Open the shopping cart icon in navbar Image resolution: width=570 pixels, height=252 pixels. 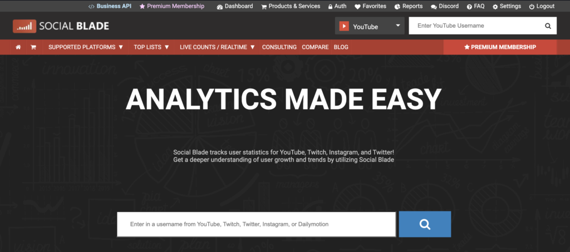pyautogui.click(x=33, y=47)
